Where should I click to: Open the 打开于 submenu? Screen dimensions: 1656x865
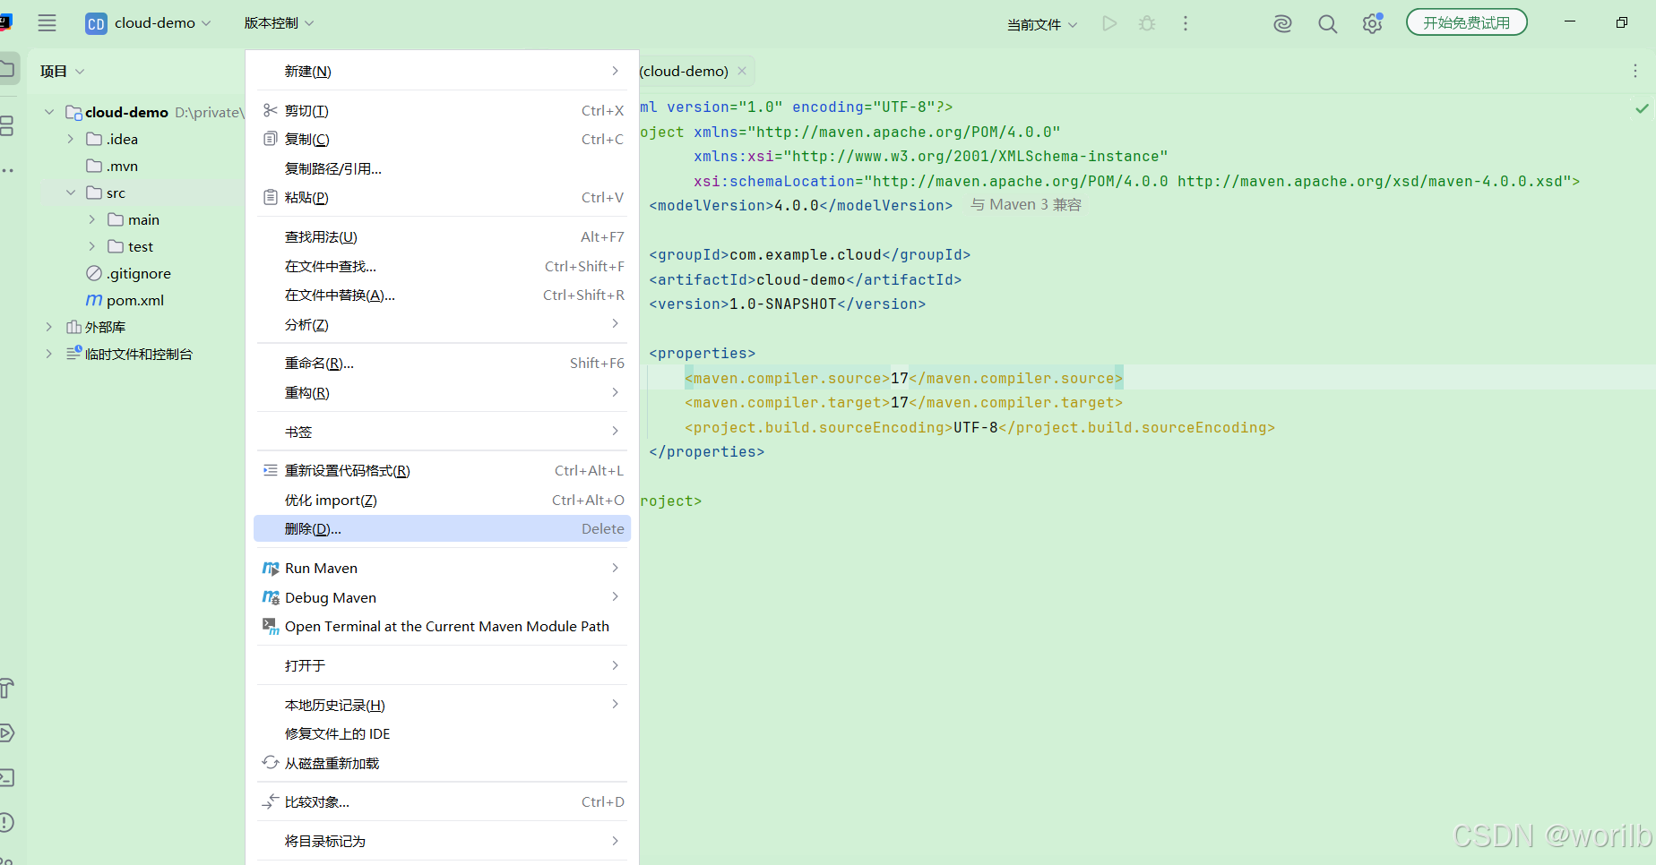pyautogui.click(x=443, y=665)
